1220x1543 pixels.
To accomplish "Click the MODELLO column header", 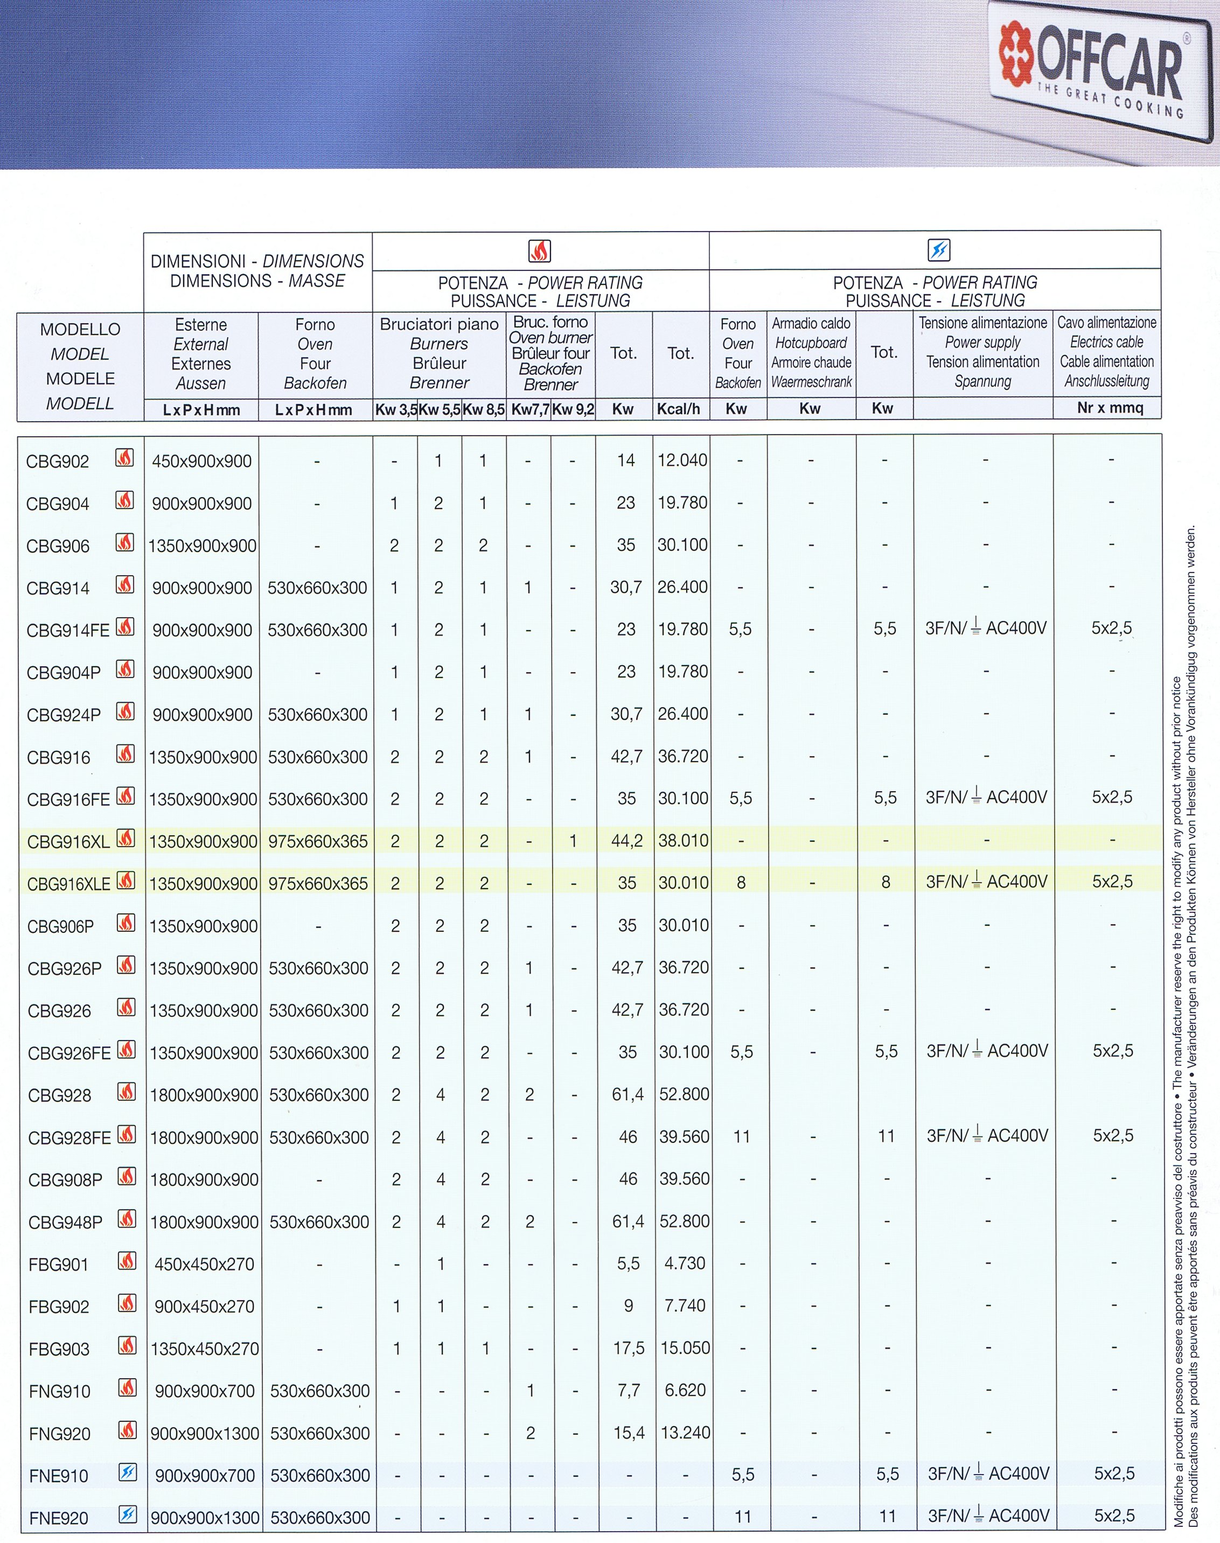I will pos(80,366).
